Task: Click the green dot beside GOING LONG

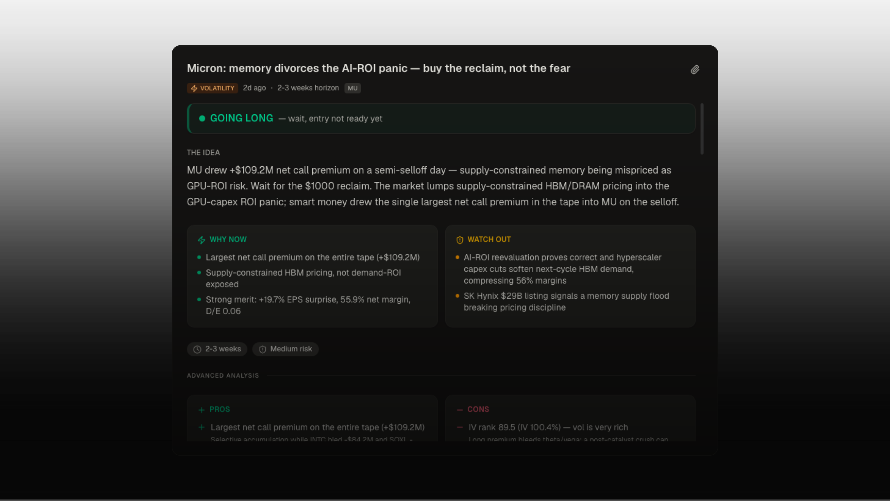Action: (202, 118)
